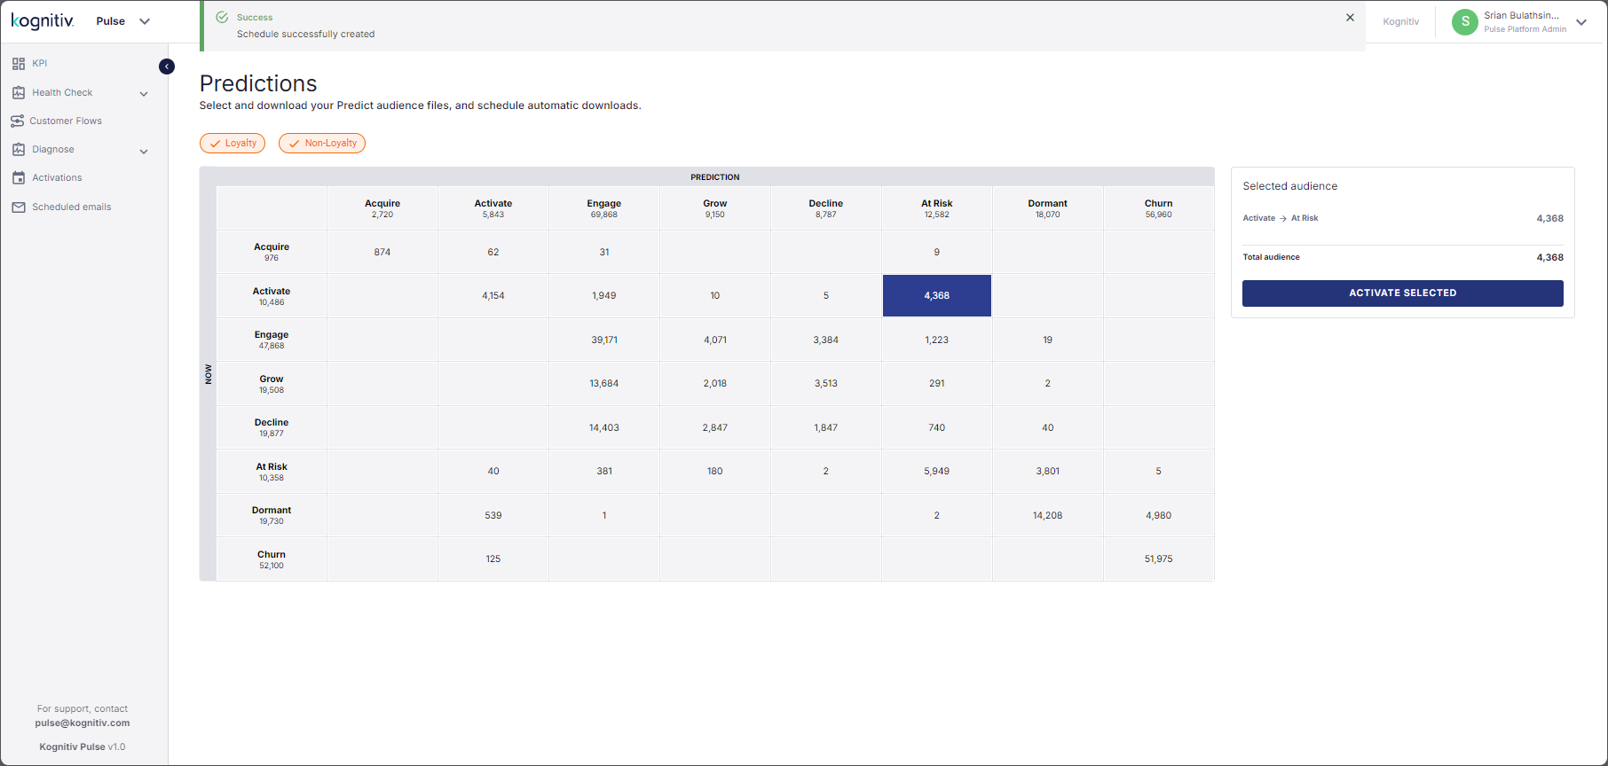Select the Acquire to Acquire cell 874
Image resolution: width=1608 pixels, height=766 pixels.
(382, 252)
